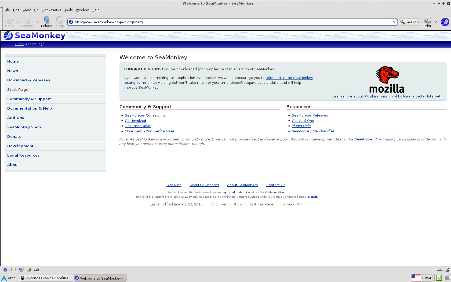This screenshot has width=451, height=282.
Task: Open Download & Releases sidebar link
Action: click(x=55, y=80)
